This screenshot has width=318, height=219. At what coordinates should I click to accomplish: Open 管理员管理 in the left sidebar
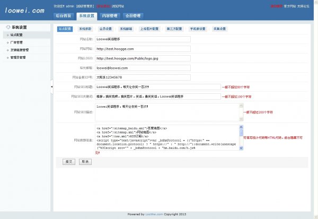27,57
